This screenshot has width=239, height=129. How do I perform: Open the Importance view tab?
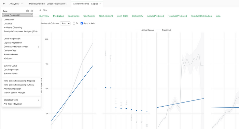pos(74,16)
